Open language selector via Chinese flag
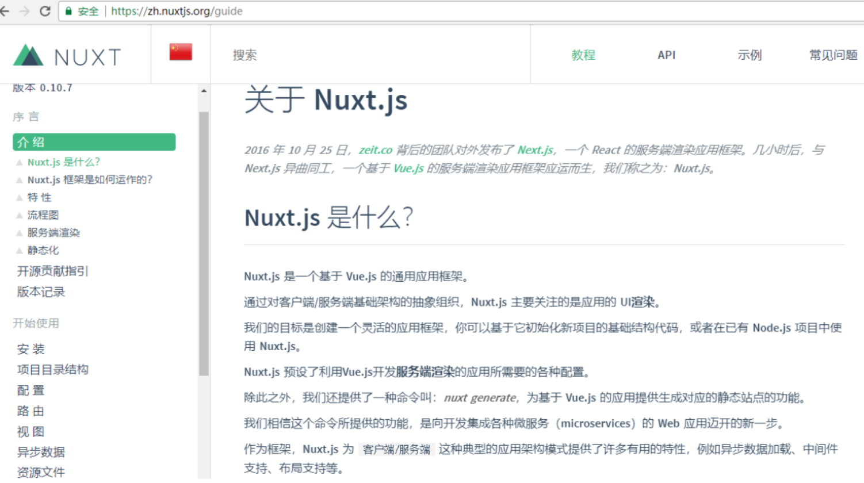Viewport: 864px width, 483px height. click(181, 52)
